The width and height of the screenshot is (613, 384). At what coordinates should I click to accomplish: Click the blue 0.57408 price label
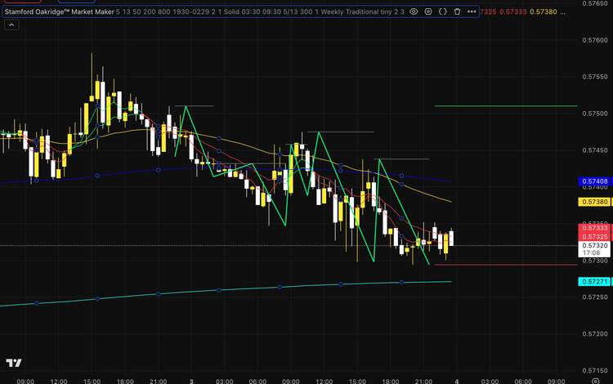click(594, 181)
